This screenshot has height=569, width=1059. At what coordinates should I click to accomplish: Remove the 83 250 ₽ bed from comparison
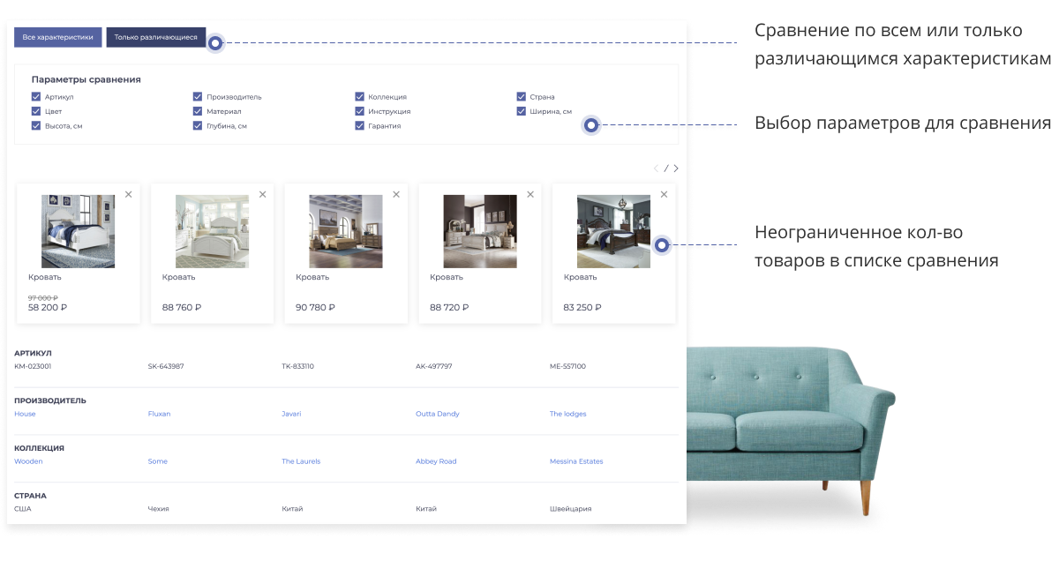click(x=665, y=194)
